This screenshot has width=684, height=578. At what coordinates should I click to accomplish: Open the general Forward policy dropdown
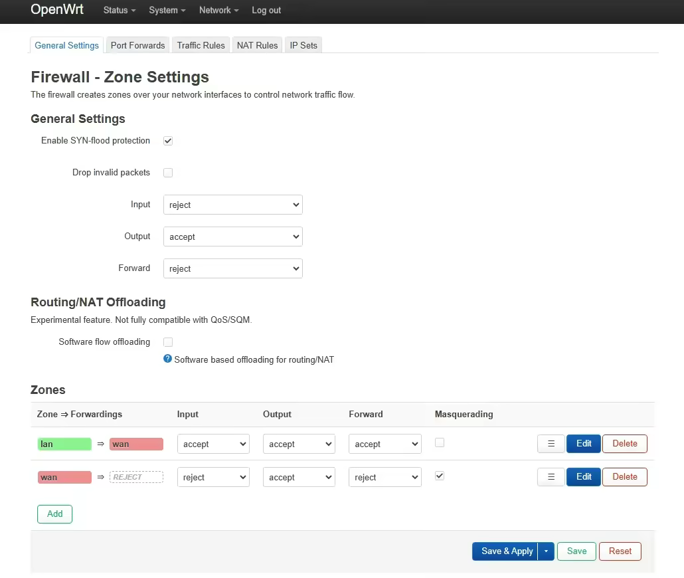(x=232, y=268)
